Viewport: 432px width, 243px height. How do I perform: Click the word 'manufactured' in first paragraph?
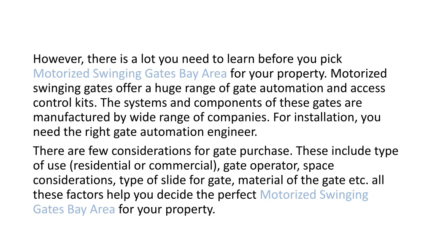(71, 117)
